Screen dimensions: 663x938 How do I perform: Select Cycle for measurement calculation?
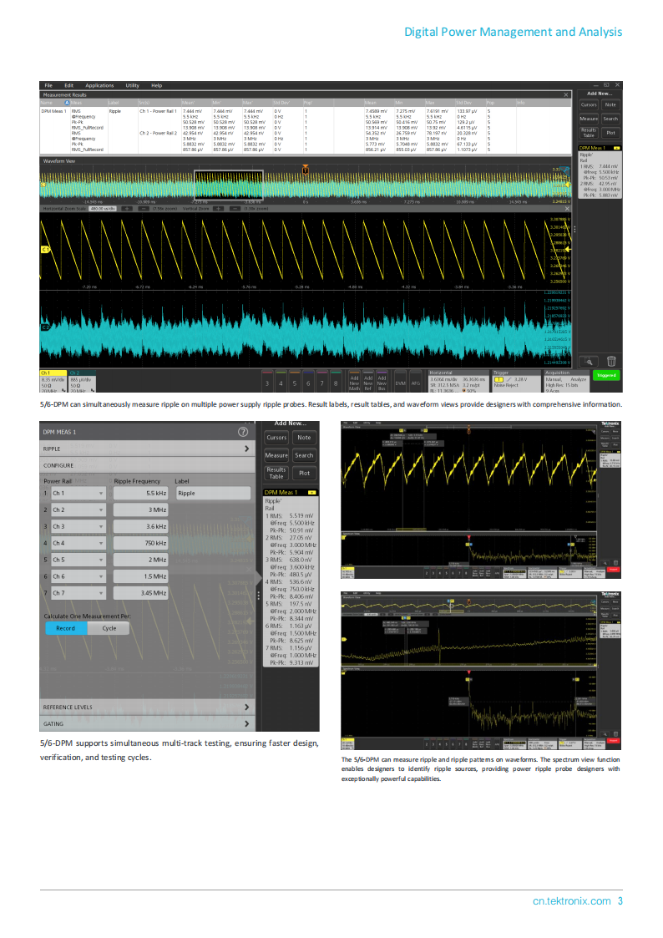(x=109, y=628)
